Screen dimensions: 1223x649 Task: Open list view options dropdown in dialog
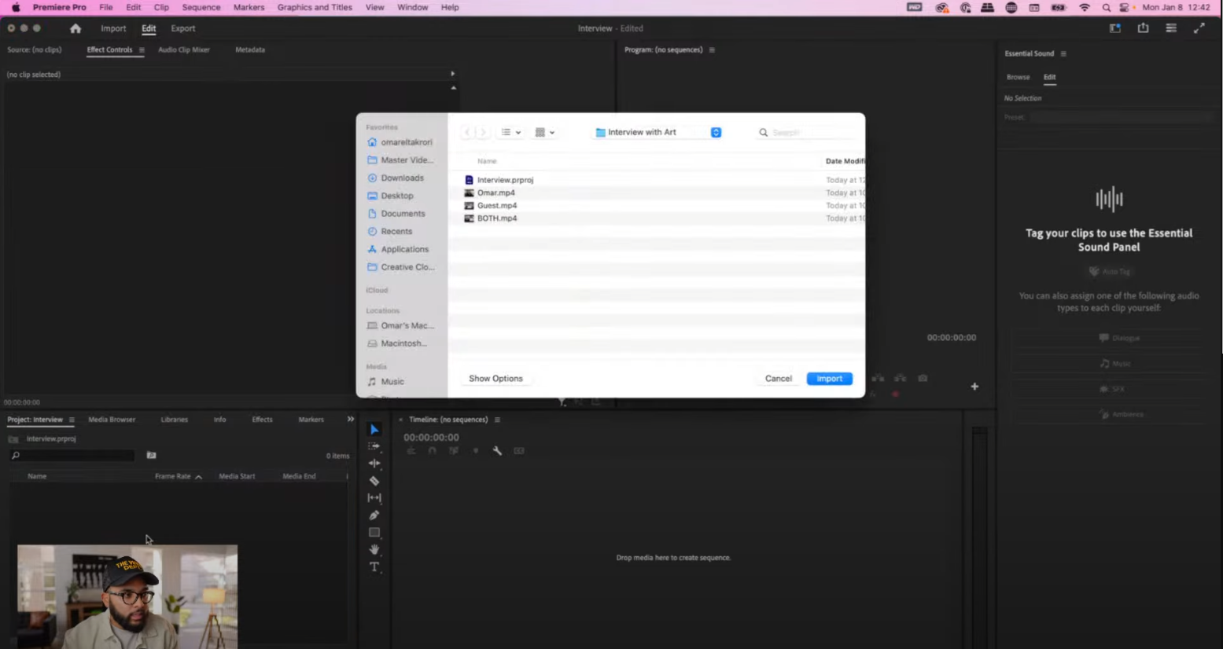[511, 133]
